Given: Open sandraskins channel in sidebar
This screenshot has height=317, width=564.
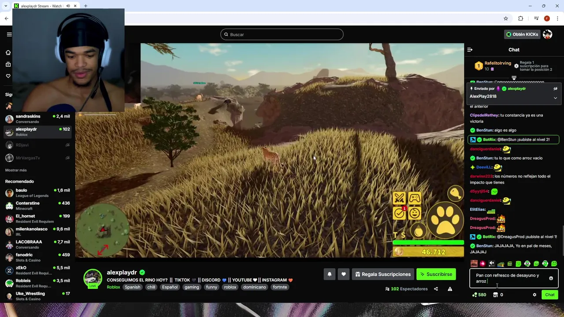Looking at the screenshot, I should [37, 119].
